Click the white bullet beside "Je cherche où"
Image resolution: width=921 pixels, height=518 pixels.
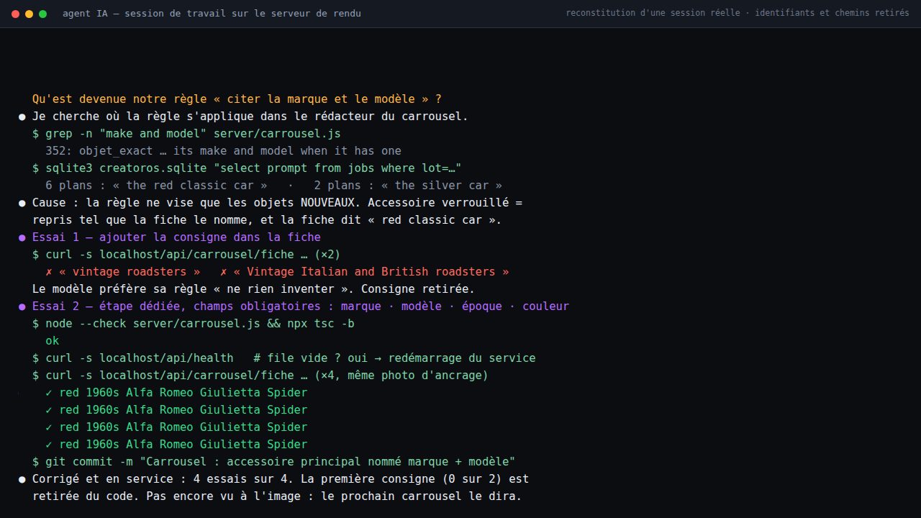(x=22, y=117)
